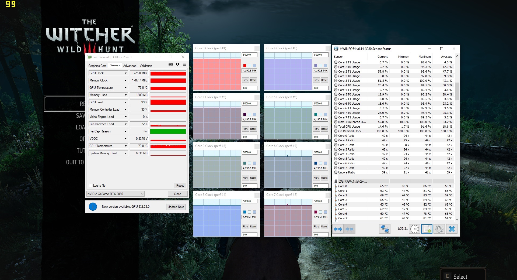Image resolution: width=517 pixels, height=280 pixels.
Task: Open HWiNFO sensor settings gear icon
Action: [439, 229]
